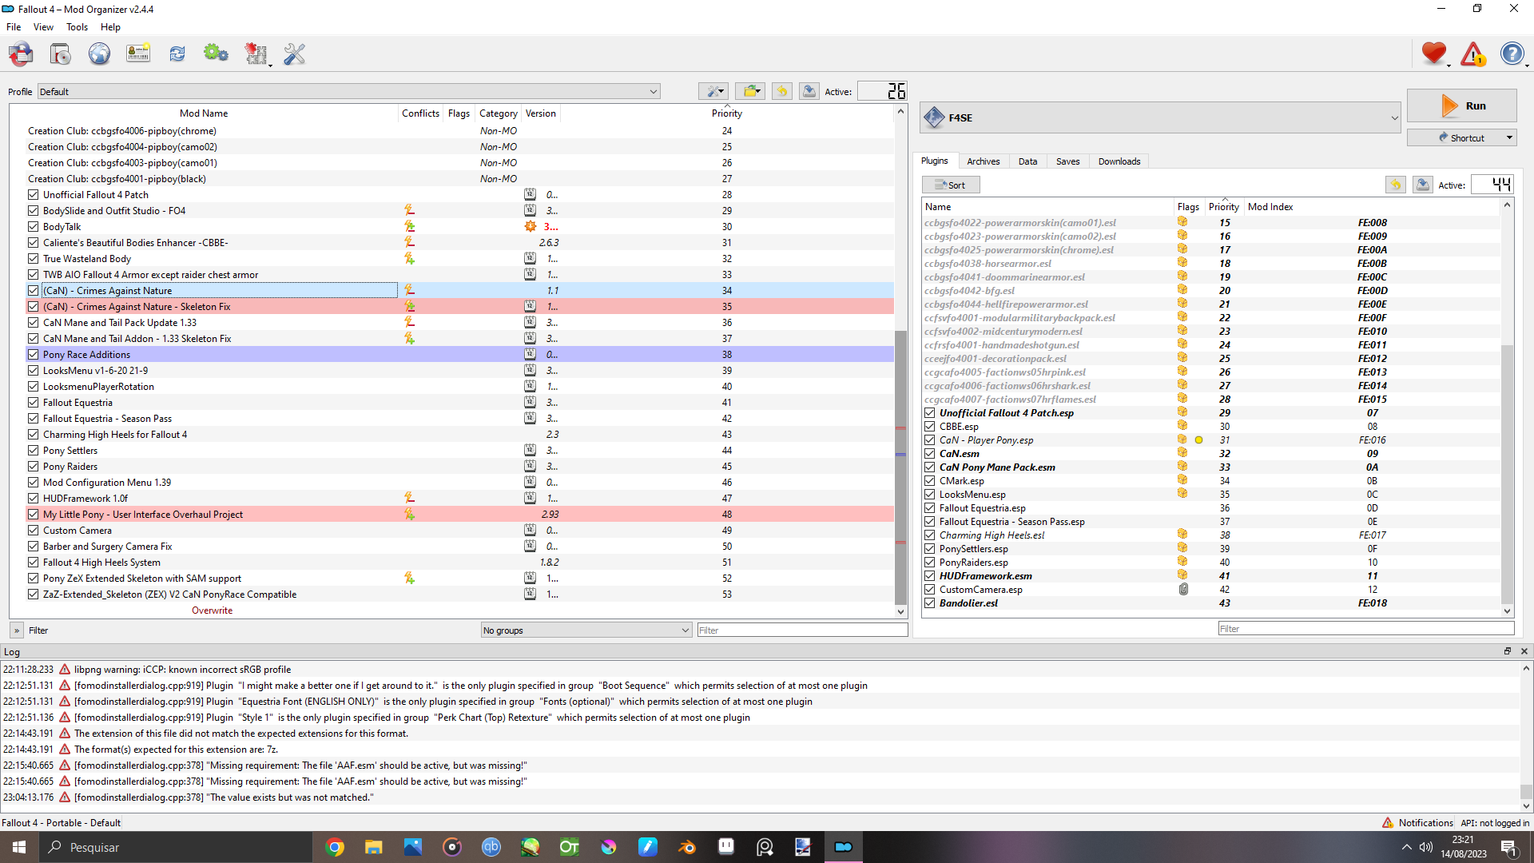1534x863 pixels.
Task: Expand the filter sidebar with the » button
Action: click(17, 630)
